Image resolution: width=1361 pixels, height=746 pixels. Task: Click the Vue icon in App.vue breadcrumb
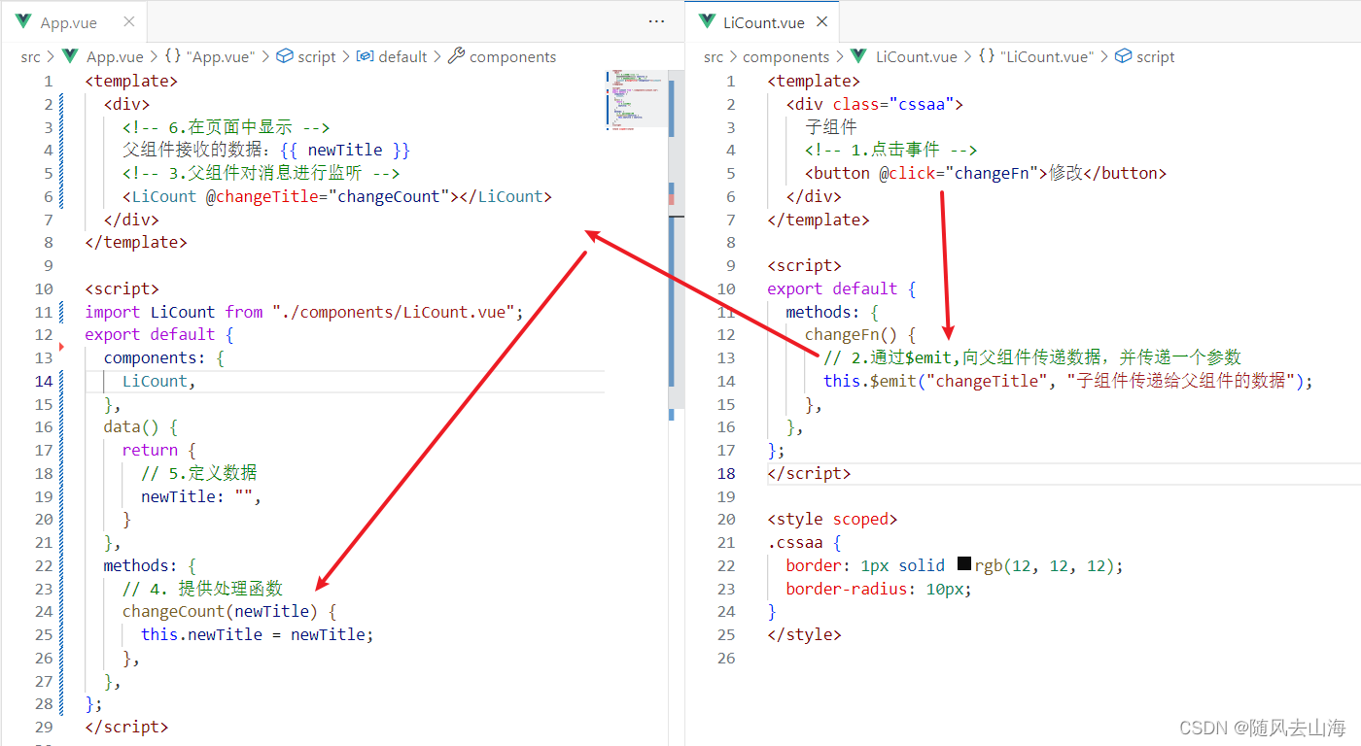tap(69, 56)
